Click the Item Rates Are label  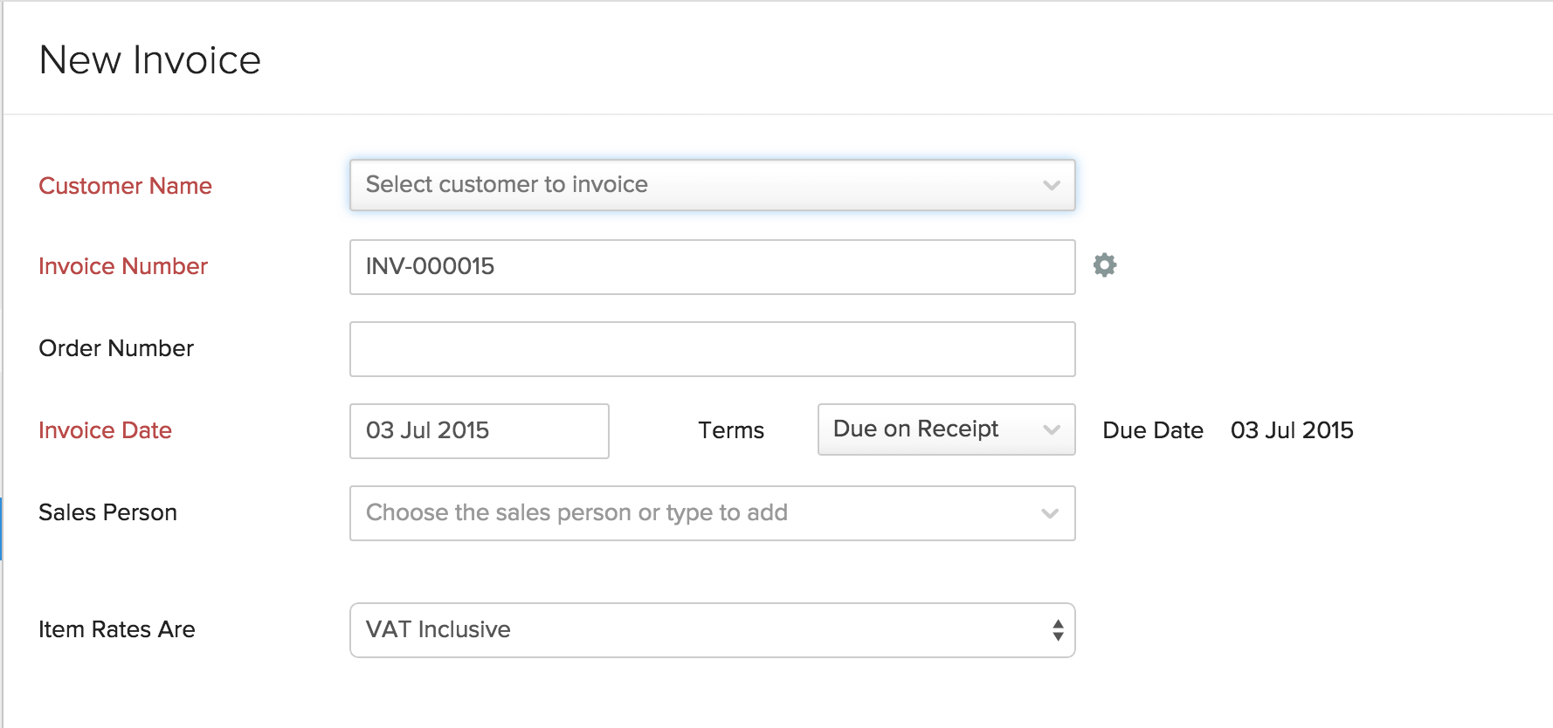[x=117, y=629]
